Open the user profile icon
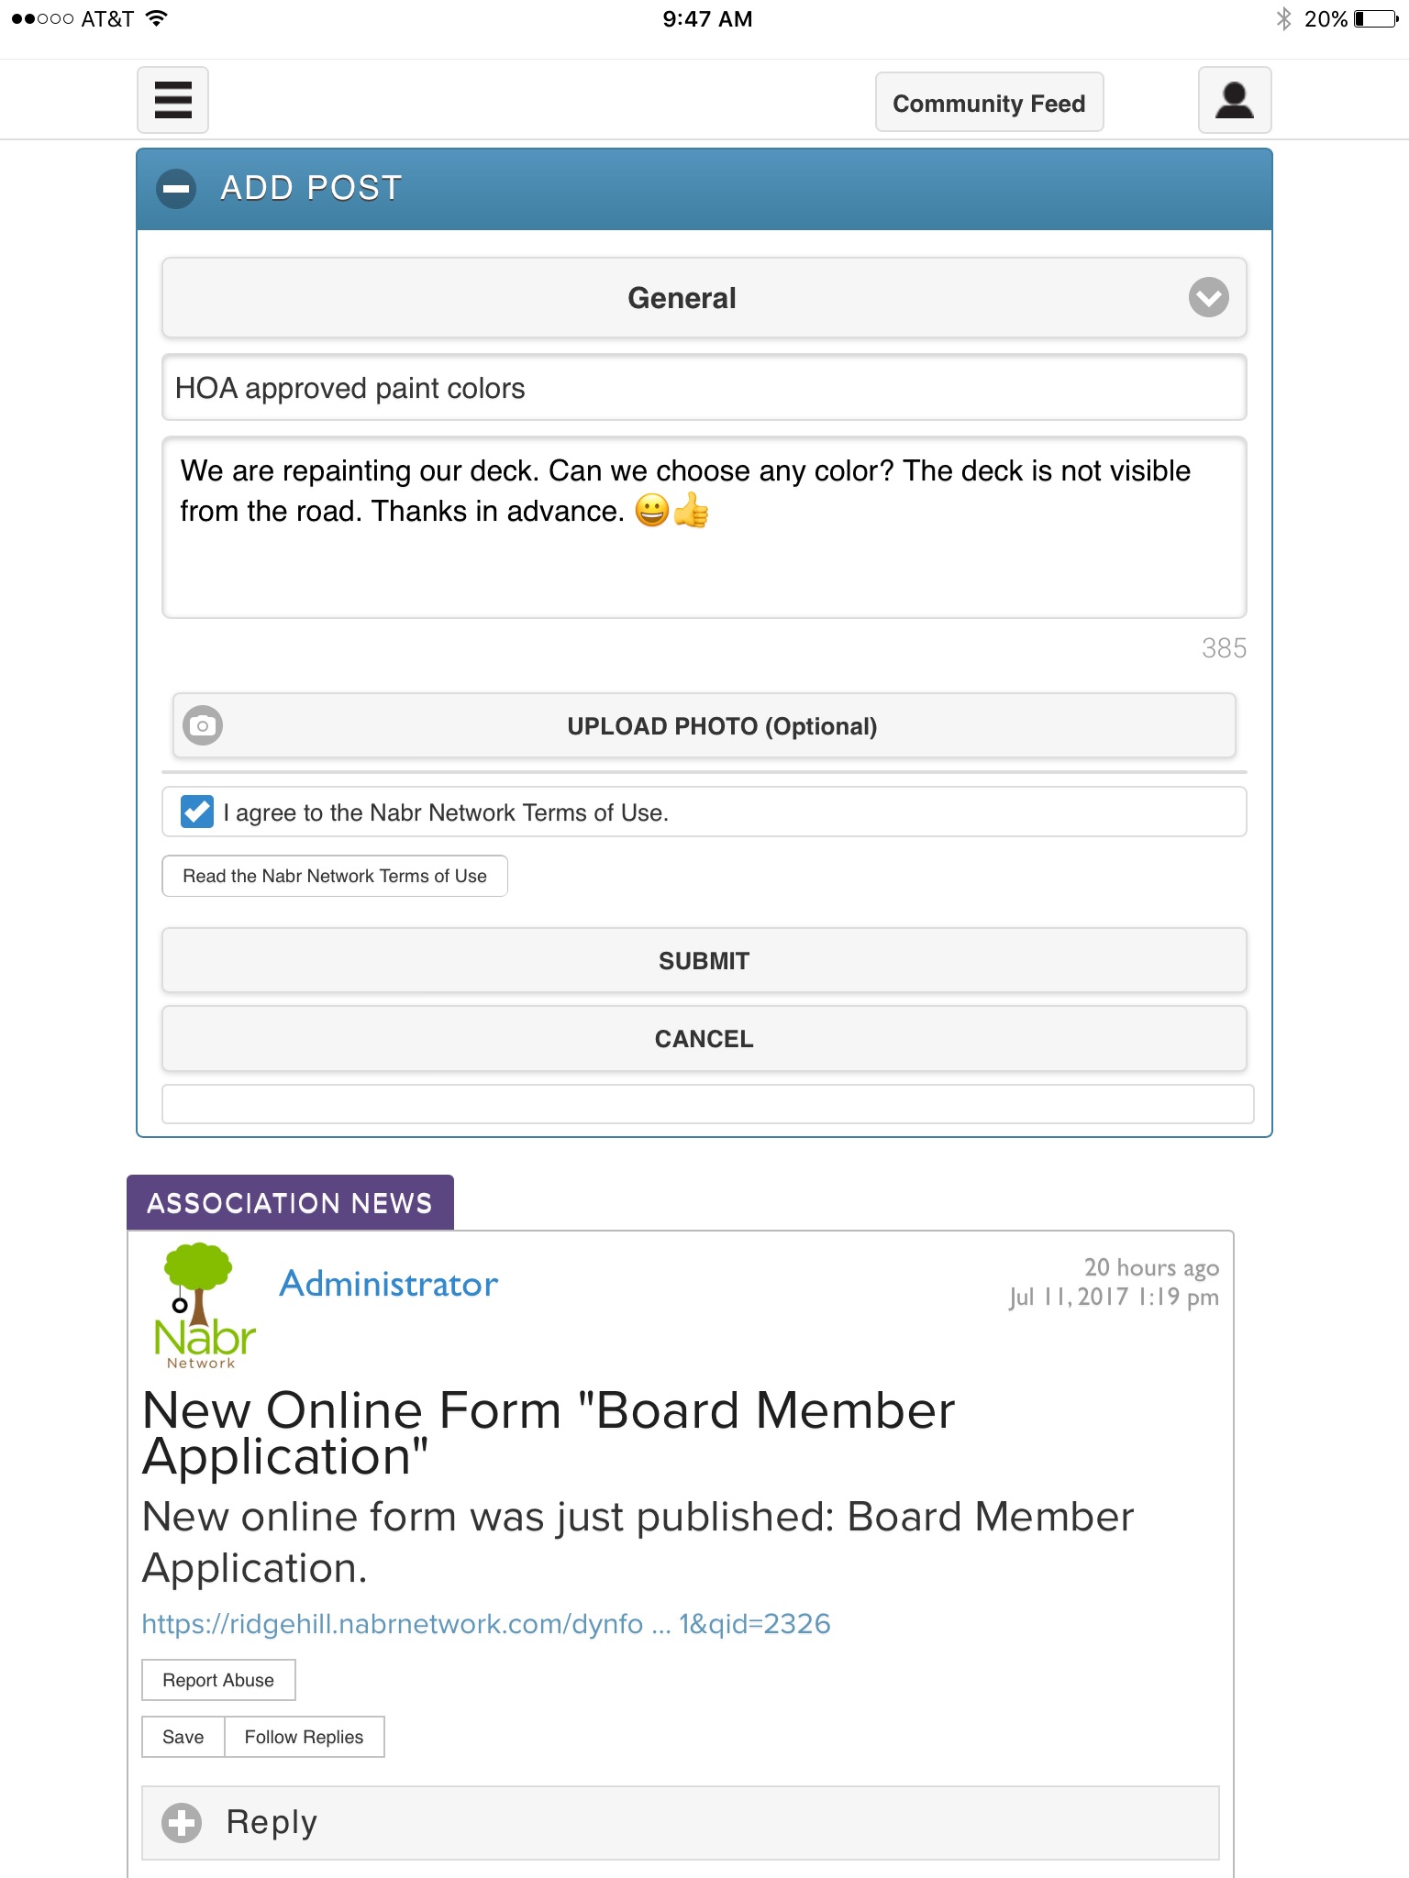 click(x=1234, y=100)
